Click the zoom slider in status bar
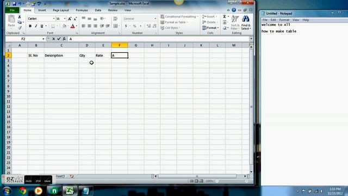Image resolution: width=348 pixels, height=196 pixels. point(232,181)
